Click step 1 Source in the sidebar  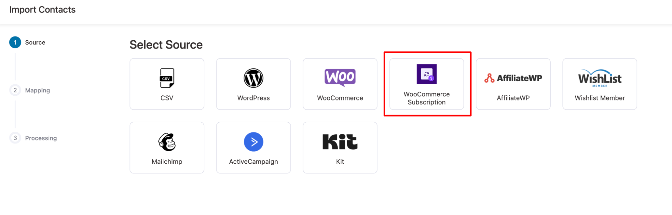click(x=35, y=42)
